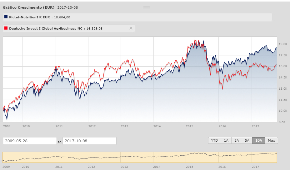
Task: Activate the 10A range button
Action: (258, 140)
